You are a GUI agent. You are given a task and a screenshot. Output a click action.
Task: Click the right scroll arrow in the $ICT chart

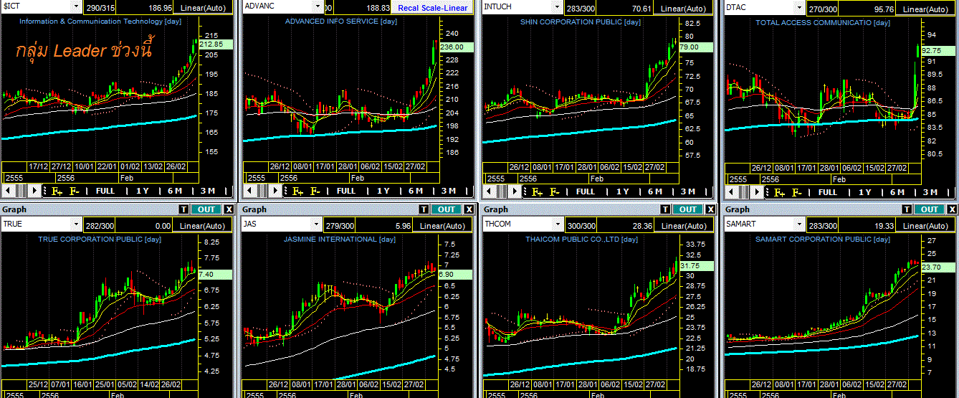(x=34, y=191)
